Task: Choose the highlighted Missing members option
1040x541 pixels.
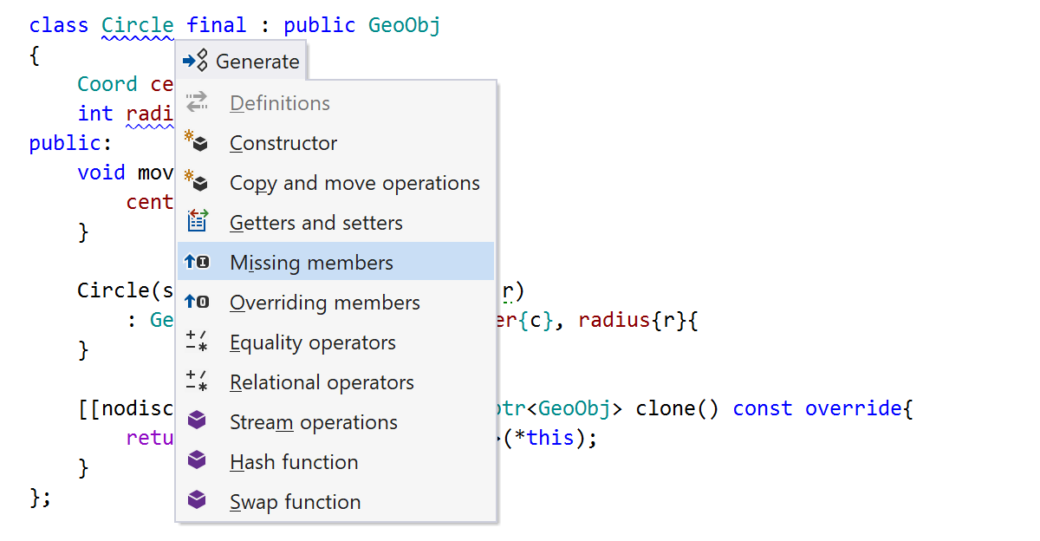Action: pos(311,262)
